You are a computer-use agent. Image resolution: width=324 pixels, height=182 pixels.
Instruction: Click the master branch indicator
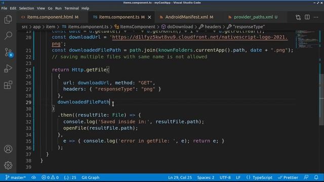[16, 177]
